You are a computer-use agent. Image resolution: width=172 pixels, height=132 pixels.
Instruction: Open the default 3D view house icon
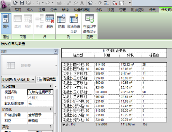point(90,3)
